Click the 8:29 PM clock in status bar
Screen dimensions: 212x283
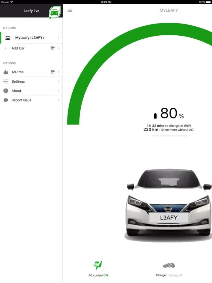click(x=106, y=2)
